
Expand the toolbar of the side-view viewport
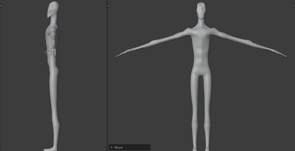(x=1, y=6)
